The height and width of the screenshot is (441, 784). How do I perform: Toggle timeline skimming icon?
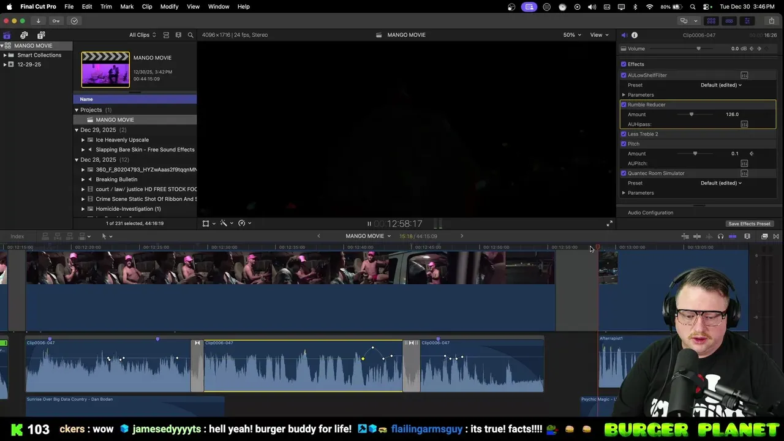[696, 236]
